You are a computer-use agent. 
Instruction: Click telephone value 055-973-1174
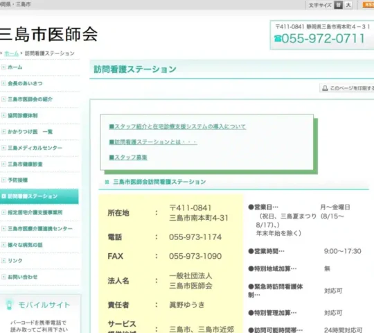[x=195, y=237]
